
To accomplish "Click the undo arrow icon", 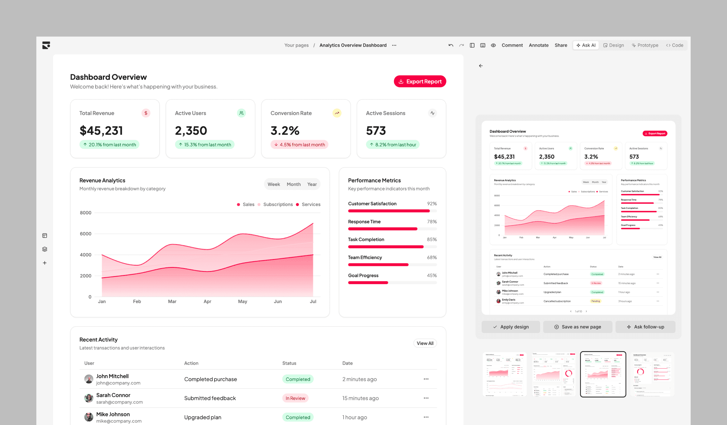I will 451,45.
